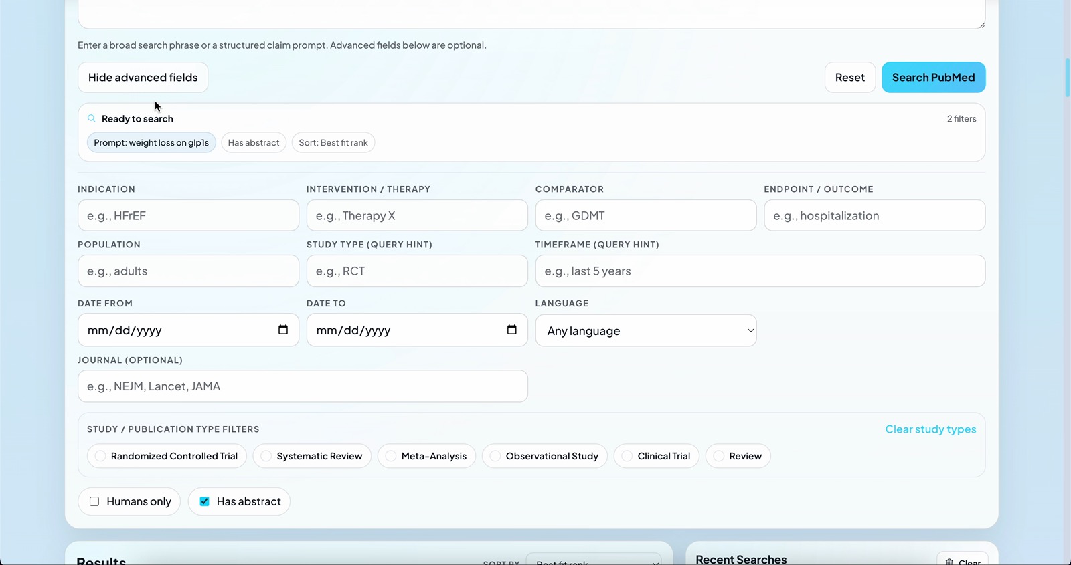Image resolution: width=1071 pixels, height=565 pixels.
Task: Select the Systematic Review filter
Action: click(312, 456)
